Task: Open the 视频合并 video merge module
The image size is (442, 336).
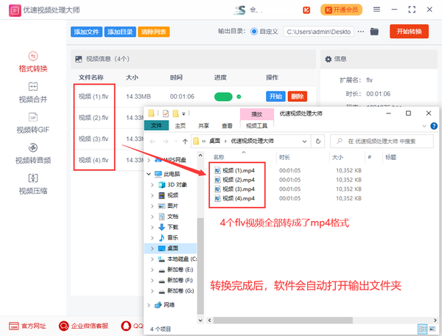Action: pos(33,93)
